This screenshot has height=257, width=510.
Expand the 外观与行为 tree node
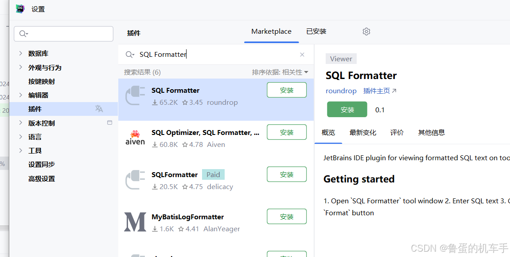pos(20,67)
